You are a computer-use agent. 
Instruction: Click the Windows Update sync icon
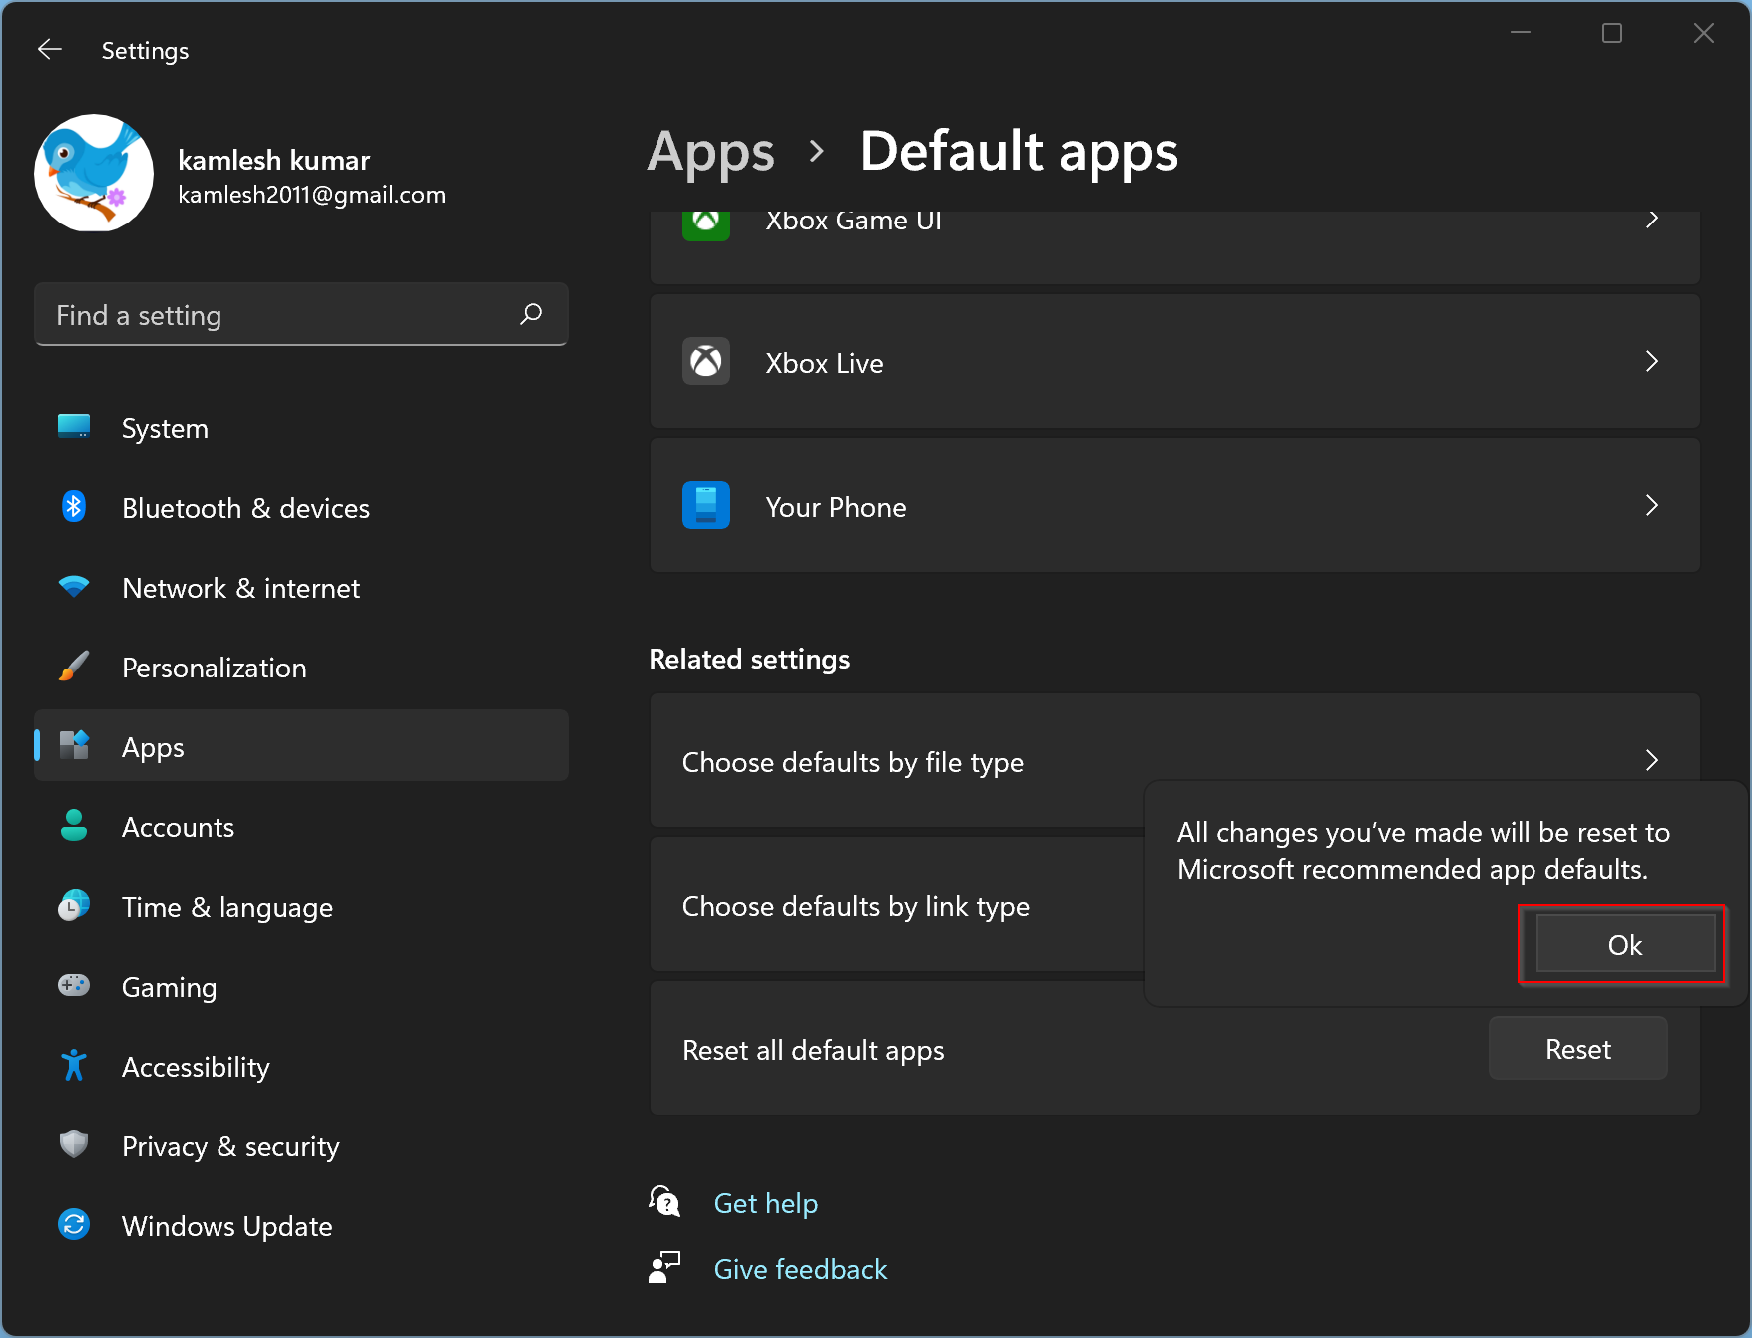coord(74,1224)
